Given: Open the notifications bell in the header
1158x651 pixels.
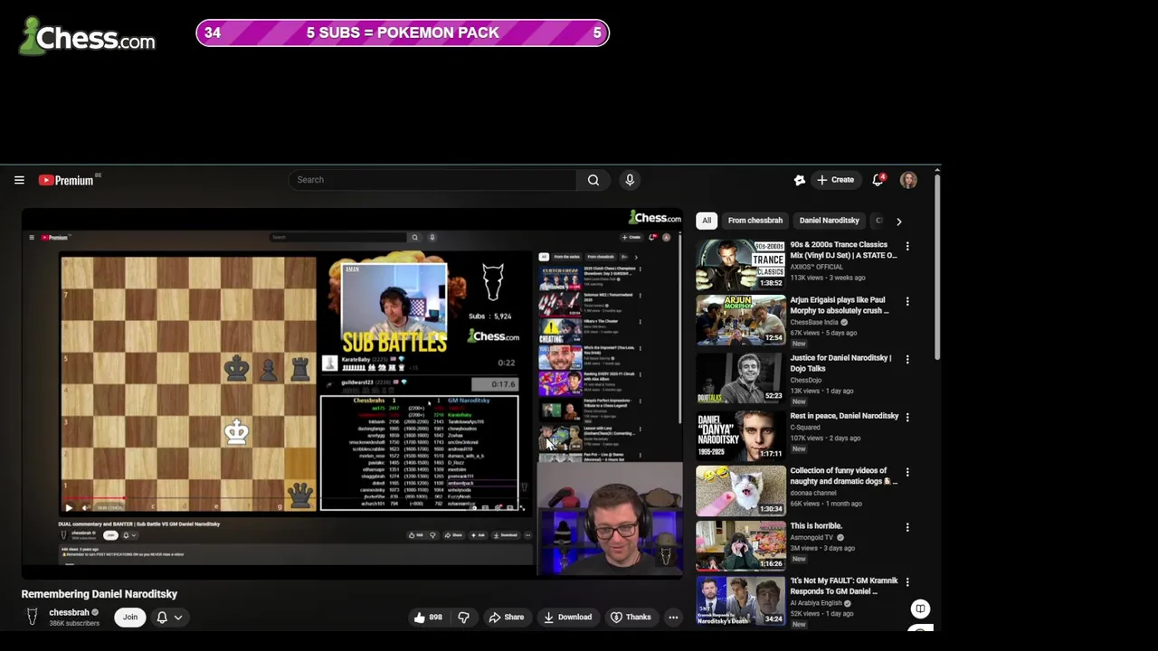Looking at the screenshot, I should [878, 180].
